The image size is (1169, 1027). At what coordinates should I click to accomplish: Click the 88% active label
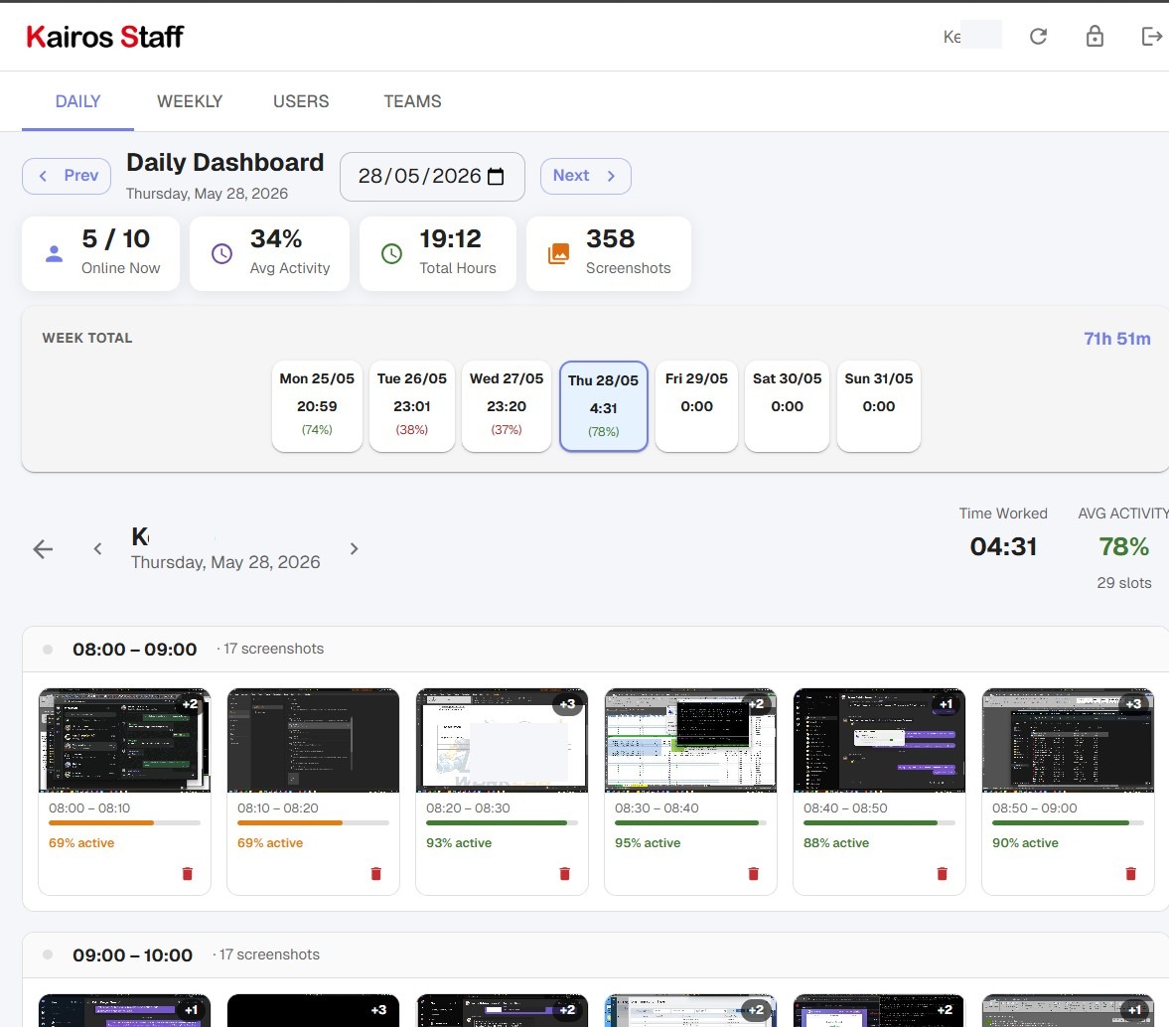835,843
